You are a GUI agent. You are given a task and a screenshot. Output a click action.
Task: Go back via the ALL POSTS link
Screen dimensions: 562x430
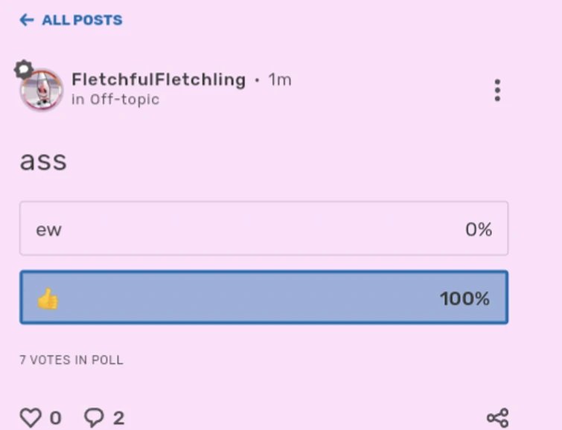coord(82,20)
